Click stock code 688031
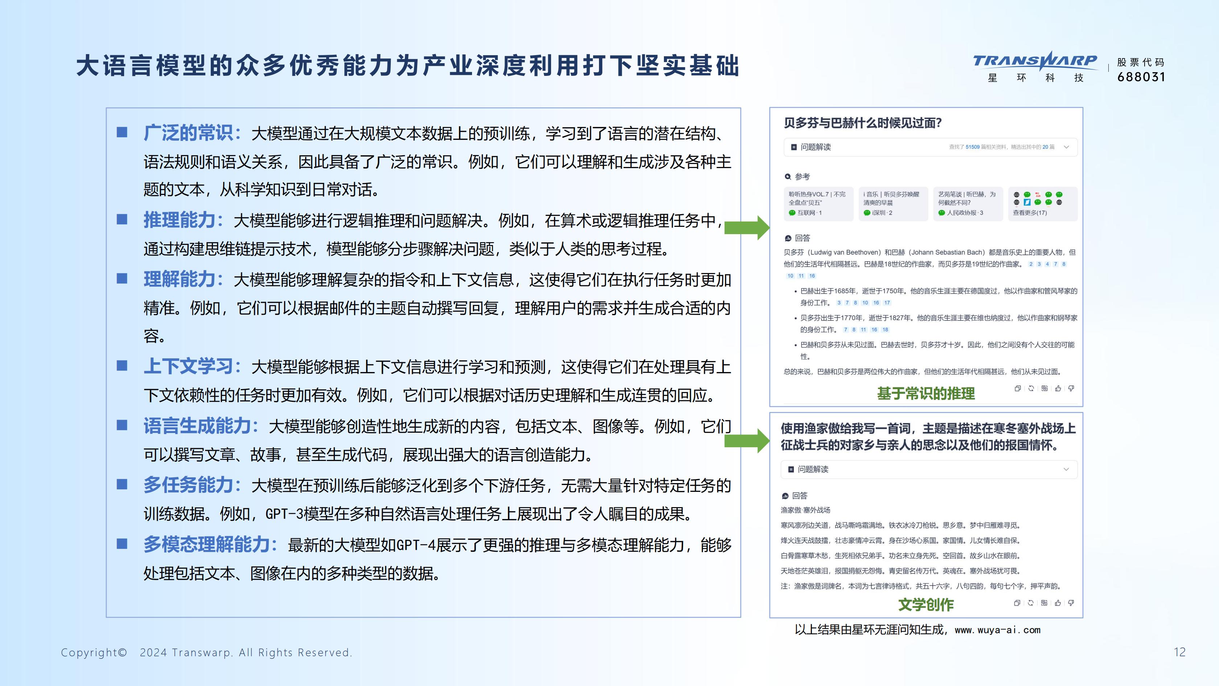The width and height of the screenshot is (1219, 686). click(x=1141, y=77)
